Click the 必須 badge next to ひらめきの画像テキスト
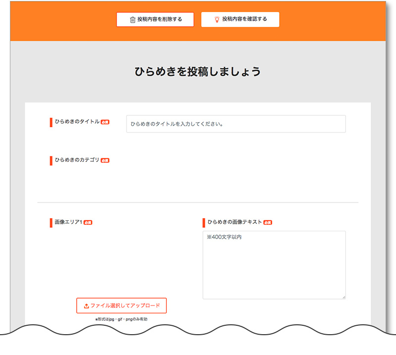The image size is (396, 355). pyautogui.click(x=268, y=222)
